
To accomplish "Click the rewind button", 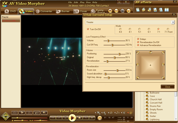I will [53, 118].
